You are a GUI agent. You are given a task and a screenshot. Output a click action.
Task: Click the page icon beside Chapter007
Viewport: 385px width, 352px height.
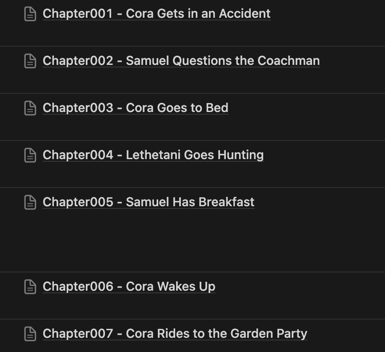[30, 333]
